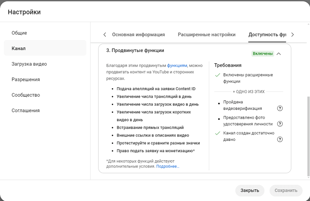The image size is (310, 201).
Task: Click Внешние ссылки в описаниях видео
Action: (x=153, y=135)
